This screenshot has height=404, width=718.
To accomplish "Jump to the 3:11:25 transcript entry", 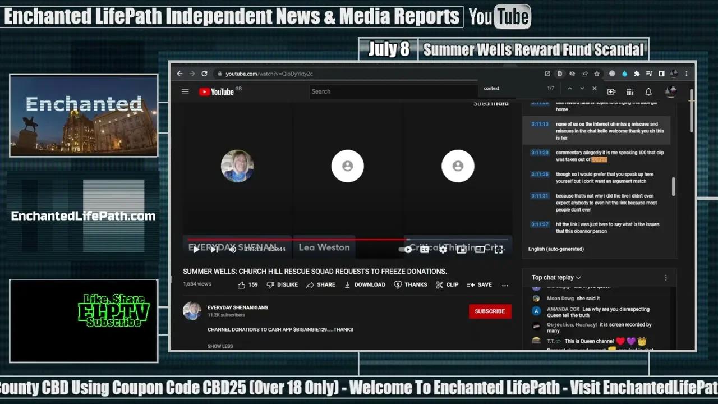I will [540, 174].
